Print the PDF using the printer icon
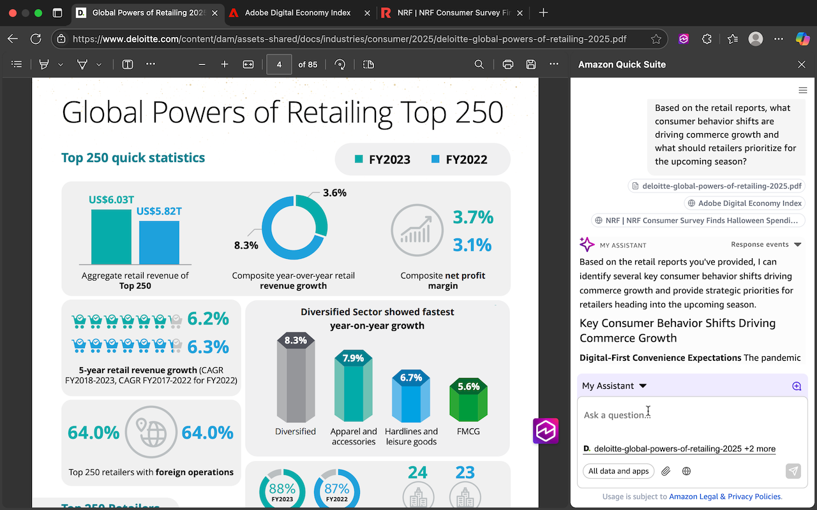The width and height of the screenshot is (817, 510). [x=508, y=64]
